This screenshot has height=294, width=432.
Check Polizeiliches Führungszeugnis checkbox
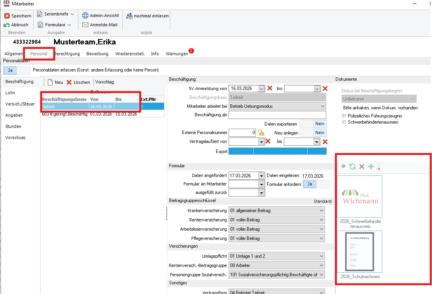coord(345,116)
